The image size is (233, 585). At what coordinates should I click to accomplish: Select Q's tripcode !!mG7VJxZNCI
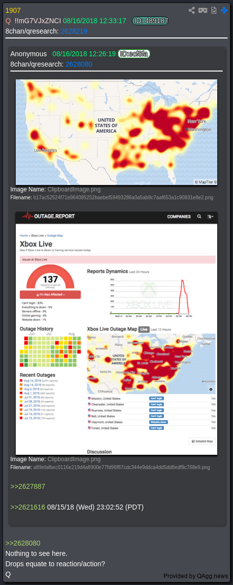37,21
